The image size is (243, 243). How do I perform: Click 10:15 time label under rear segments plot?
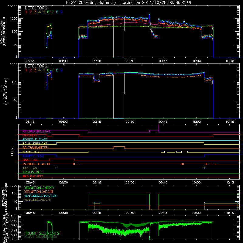pyautogui.click(x=230, y=122)
